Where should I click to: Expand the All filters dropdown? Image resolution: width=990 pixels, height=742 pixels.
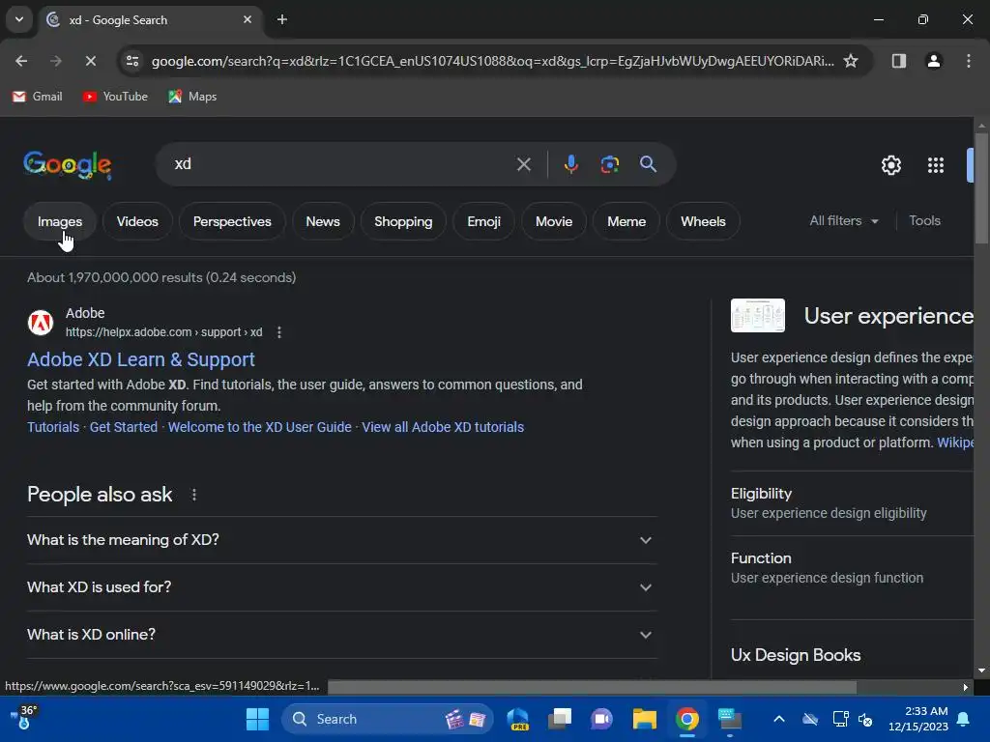843,221
